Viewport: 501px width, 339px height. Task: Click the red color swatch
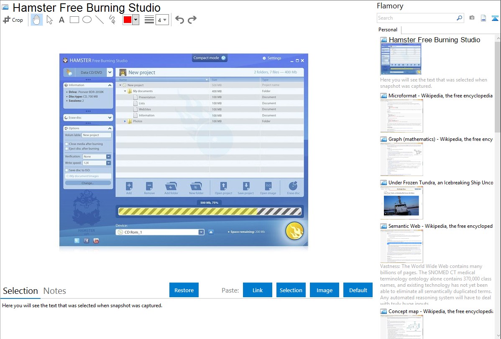click(128, 20)
